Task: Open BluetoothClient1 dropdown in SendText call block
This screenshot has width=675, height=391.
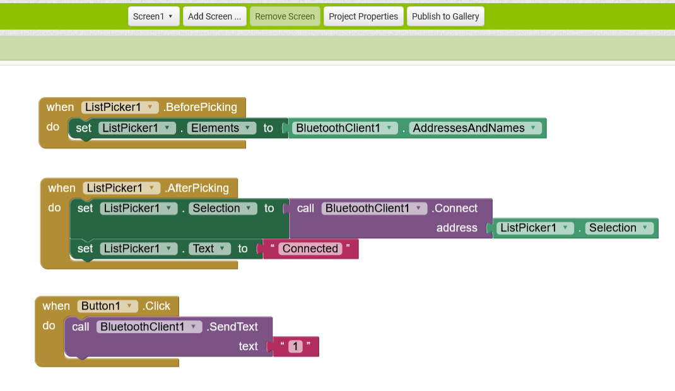Action: [194, 326]
